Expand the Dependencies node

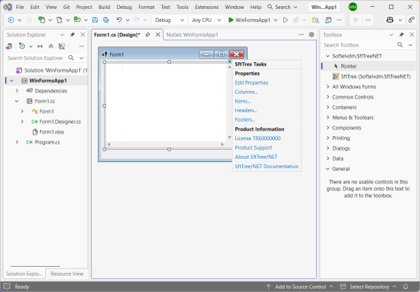tap(17, 91)
